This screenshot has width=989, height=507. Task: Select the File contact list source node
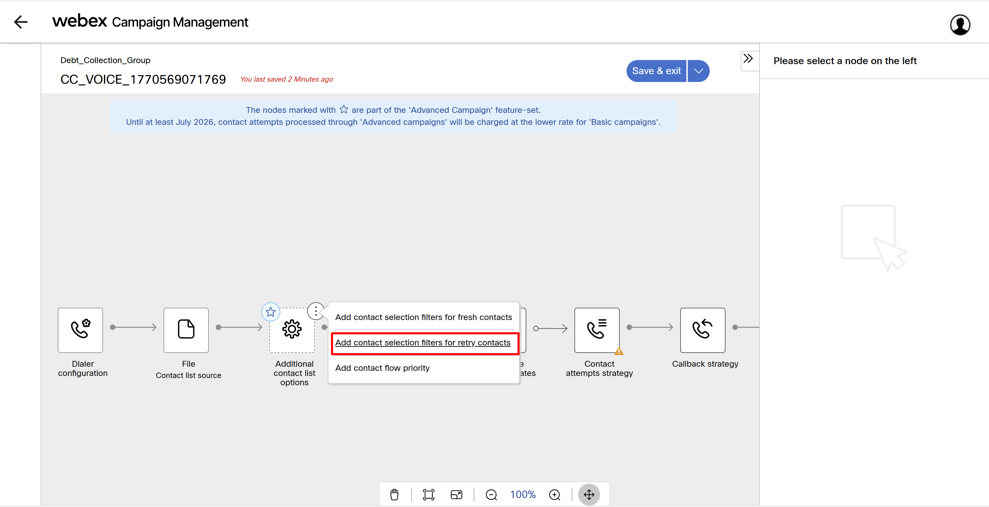coord(186,330)
